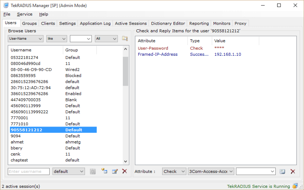Image resolution: width=304 pixels, height=190 pixels.
Task: Click the add new user icon
Action: click(104, 171)
